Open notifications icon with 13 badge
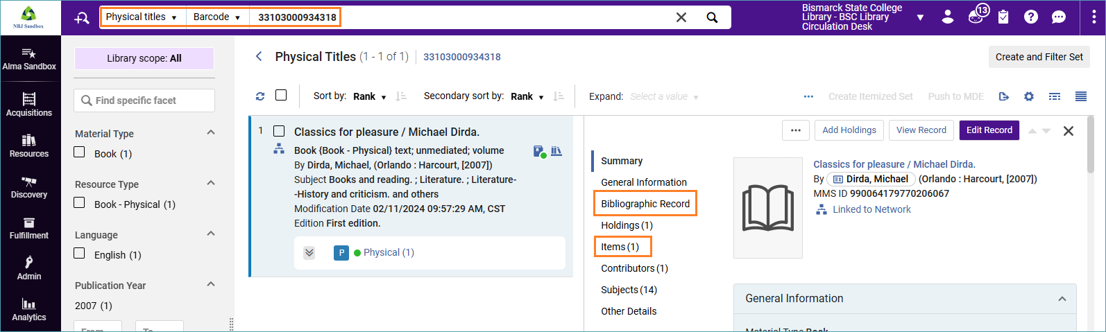This screenshot has width=1106, height=332. point(977,15)
